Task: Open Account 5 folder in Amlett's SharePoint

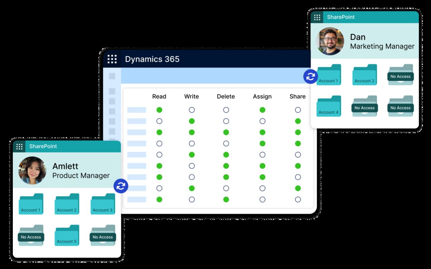Action: click(67, 235)
